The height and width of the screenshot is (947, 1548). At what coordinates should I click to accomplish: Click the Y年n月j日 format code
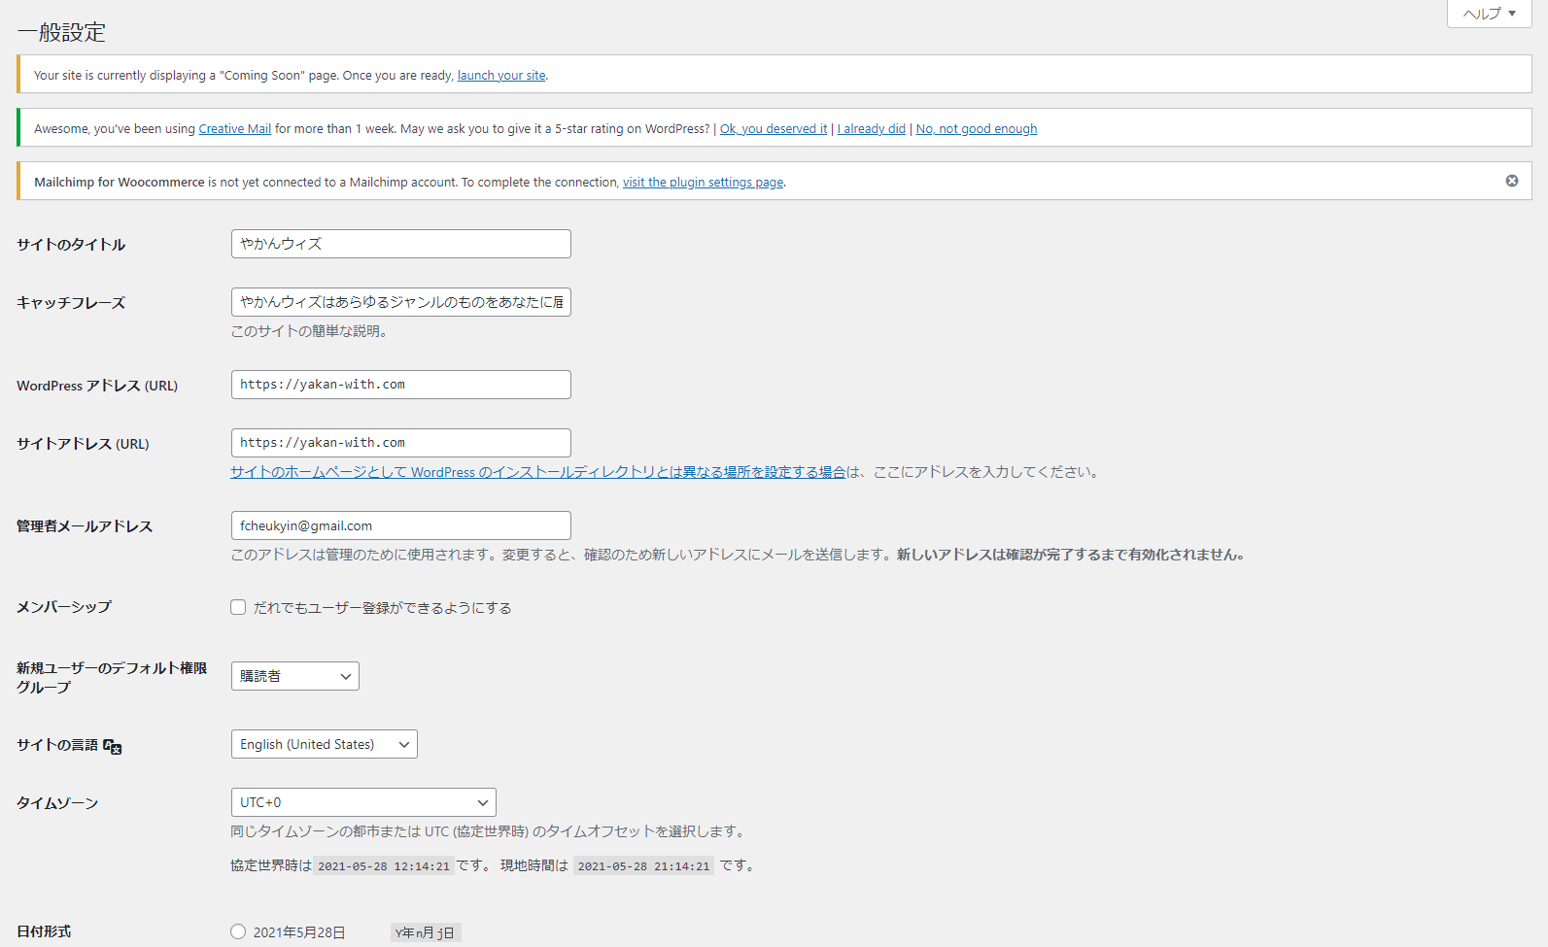(426, 932)
